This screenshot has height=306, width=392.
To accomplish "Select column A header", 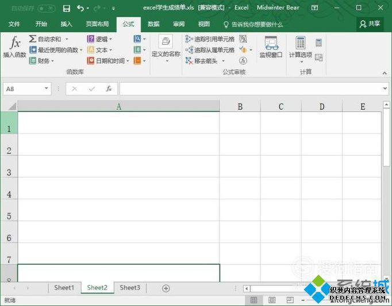I will [x=119, y=106].
